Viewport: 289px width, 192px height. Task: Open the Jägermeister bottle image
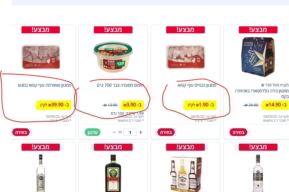[113, 173]
